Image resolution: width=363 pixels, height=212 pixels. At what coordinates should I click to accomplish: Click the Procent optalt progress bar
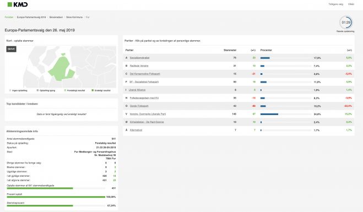(x=56, y=197)
